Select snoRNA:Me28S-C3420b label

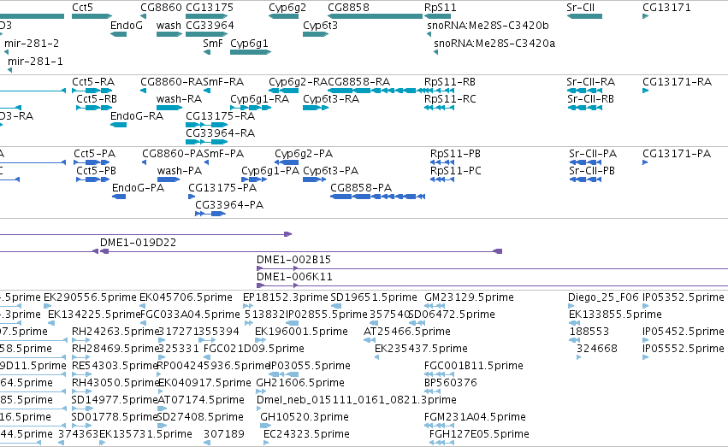point(488,26)
